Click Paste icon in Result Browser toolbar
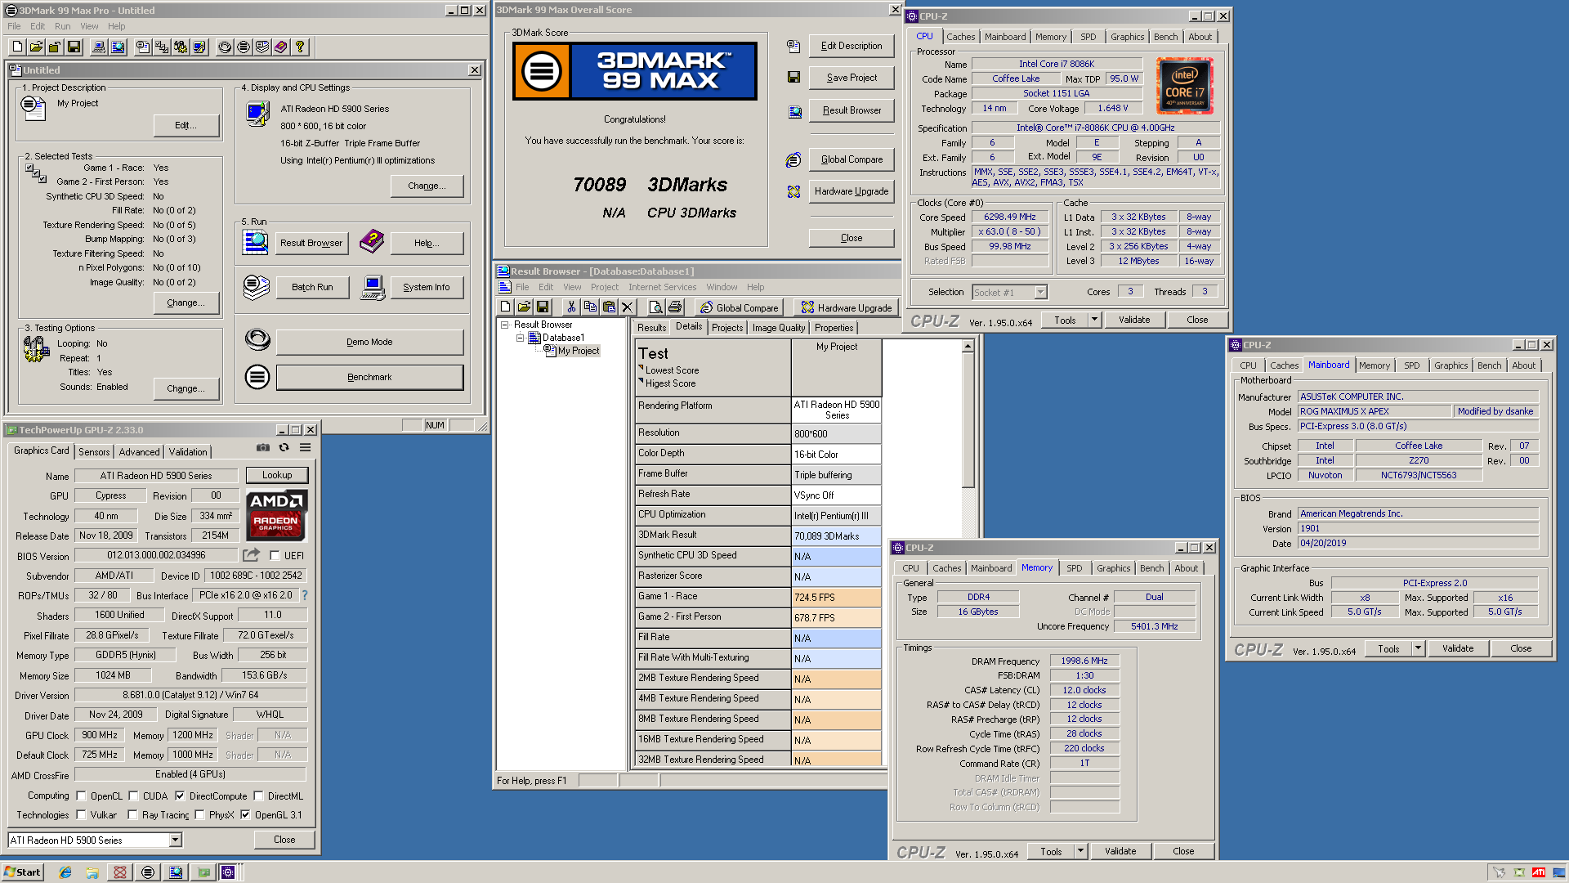Viewport: 1569px width, 883px height. [x=609, y=307]
